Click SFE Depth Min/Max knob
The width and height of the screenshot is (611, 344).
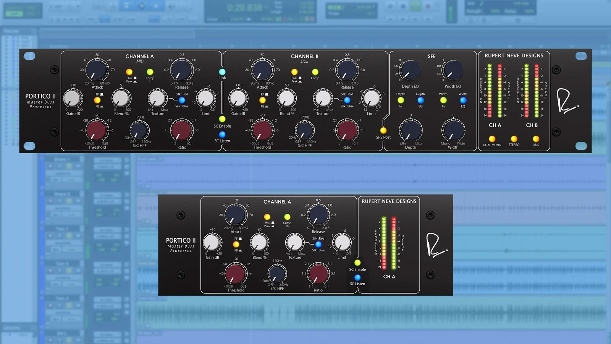[x=411, y=130]
